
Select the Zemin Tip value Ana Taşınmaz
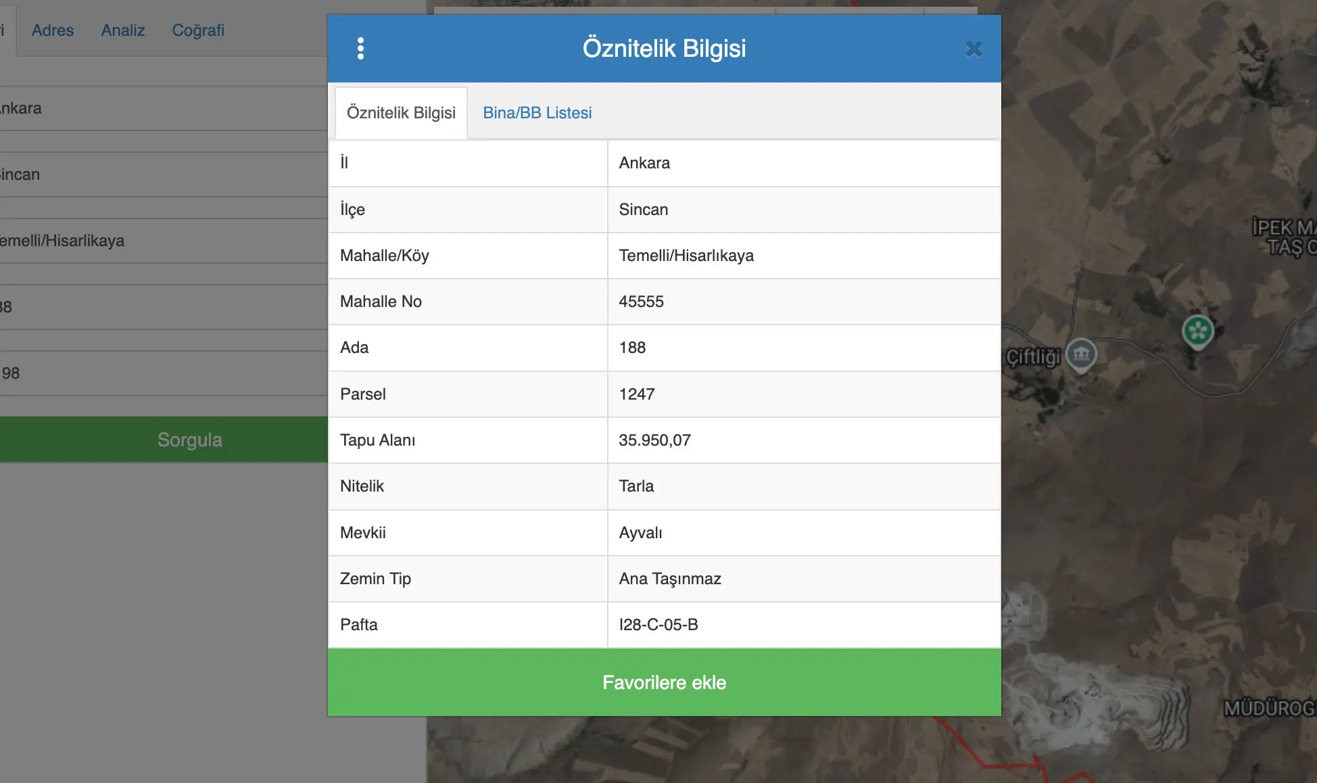(x=670, y=579)
